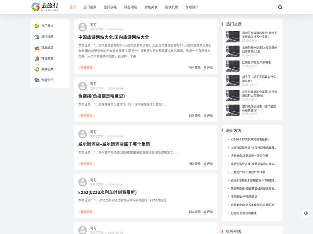This screenshot has width=313, height=234.
Task: Open recent post 上海到广州,上海到广州飞机
Action: coord(248,172)
